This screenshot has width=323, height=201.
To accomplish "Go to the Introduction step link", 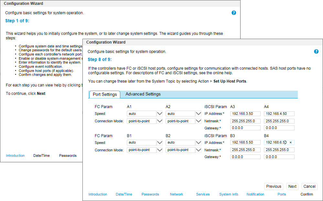I will pos(98,194).
